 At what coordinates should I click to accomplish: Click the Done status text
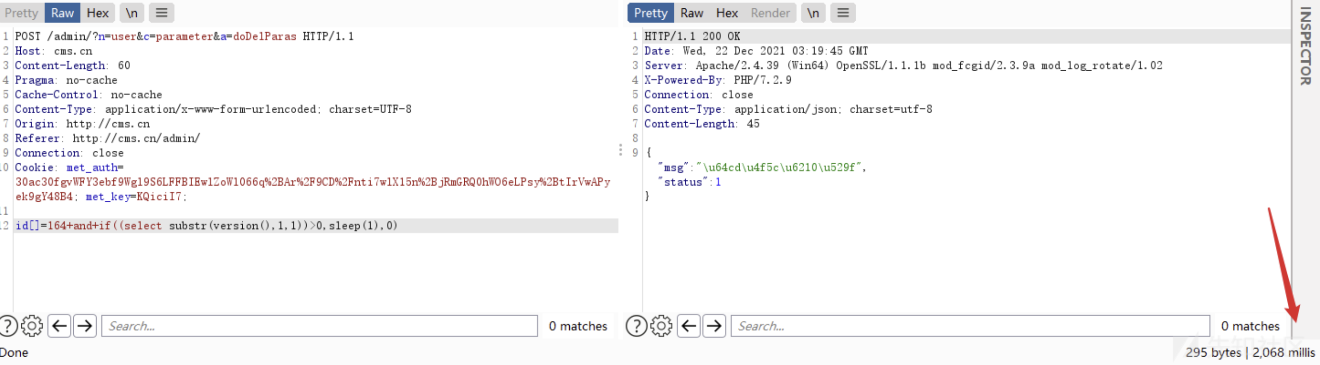click(14, 353)
